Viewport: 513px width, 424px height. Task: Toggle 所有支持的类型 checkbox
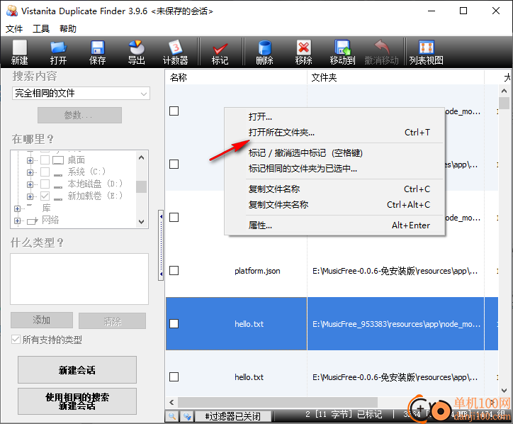(x=16, y=340)
